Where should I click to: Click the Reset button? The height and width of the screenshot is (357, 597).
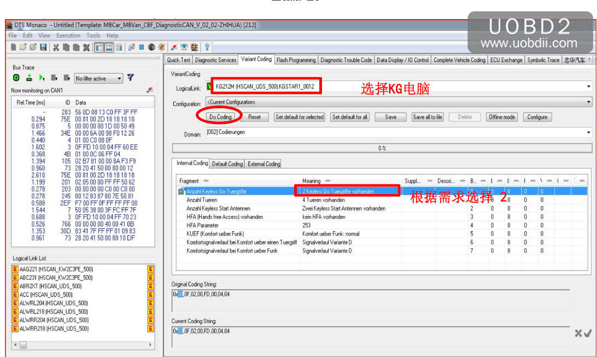tap(254, 117)
